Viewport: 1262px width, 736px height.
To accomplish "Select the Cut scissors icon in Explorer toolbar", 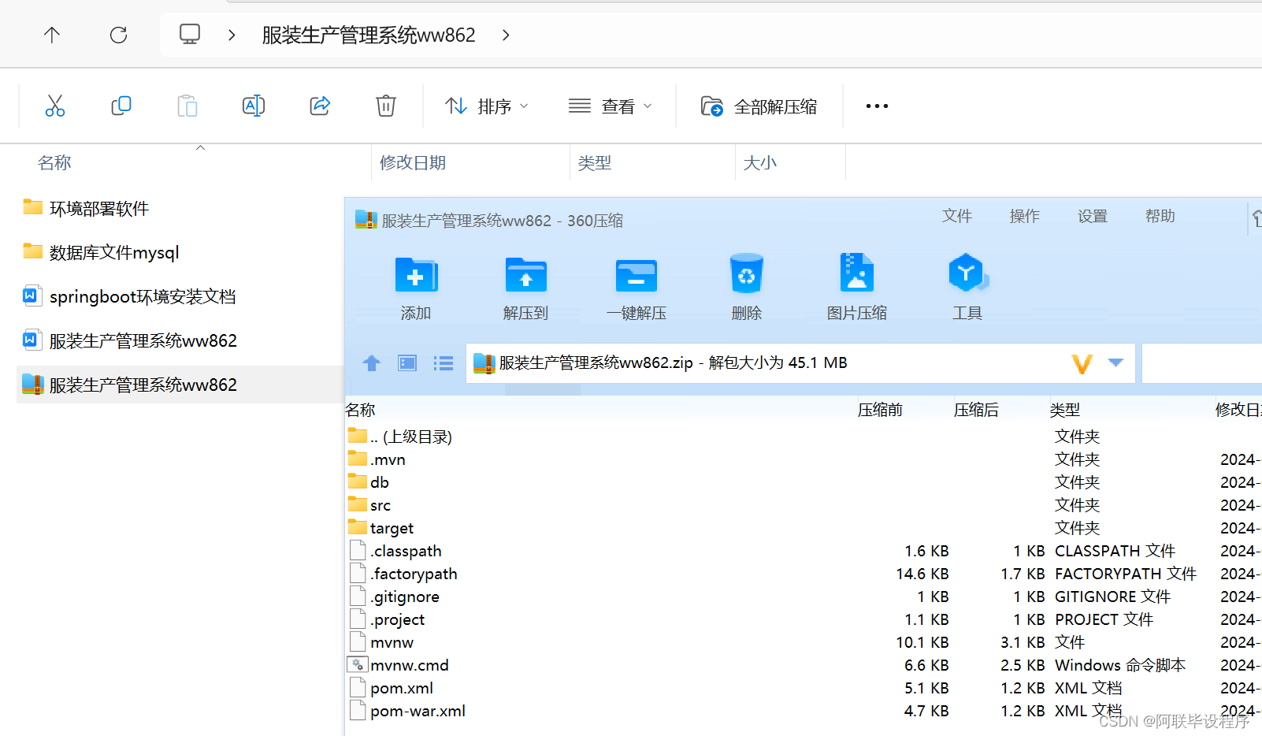I will click(54, 105).
